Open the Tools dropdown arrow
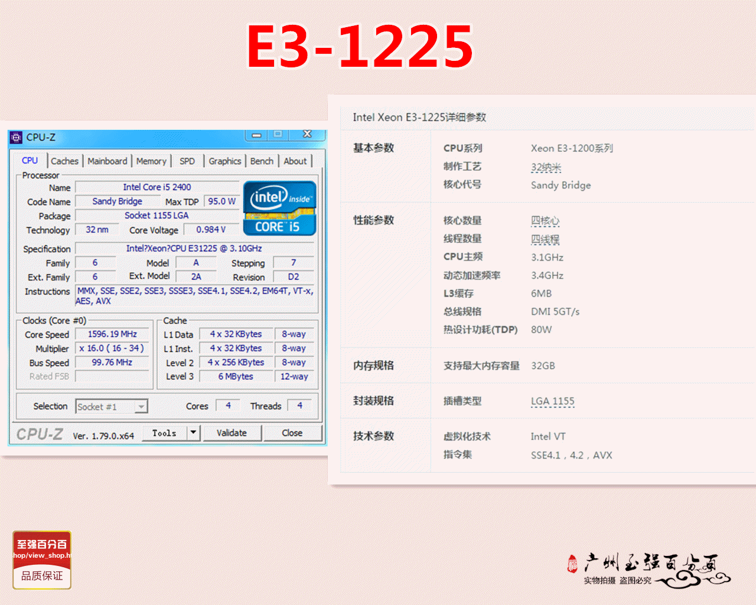Screen dimensions: 756x605 coord(193,433)
